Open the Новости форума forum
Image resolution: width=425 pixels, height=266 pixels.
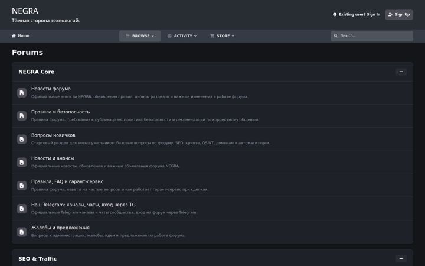point(51,89)
